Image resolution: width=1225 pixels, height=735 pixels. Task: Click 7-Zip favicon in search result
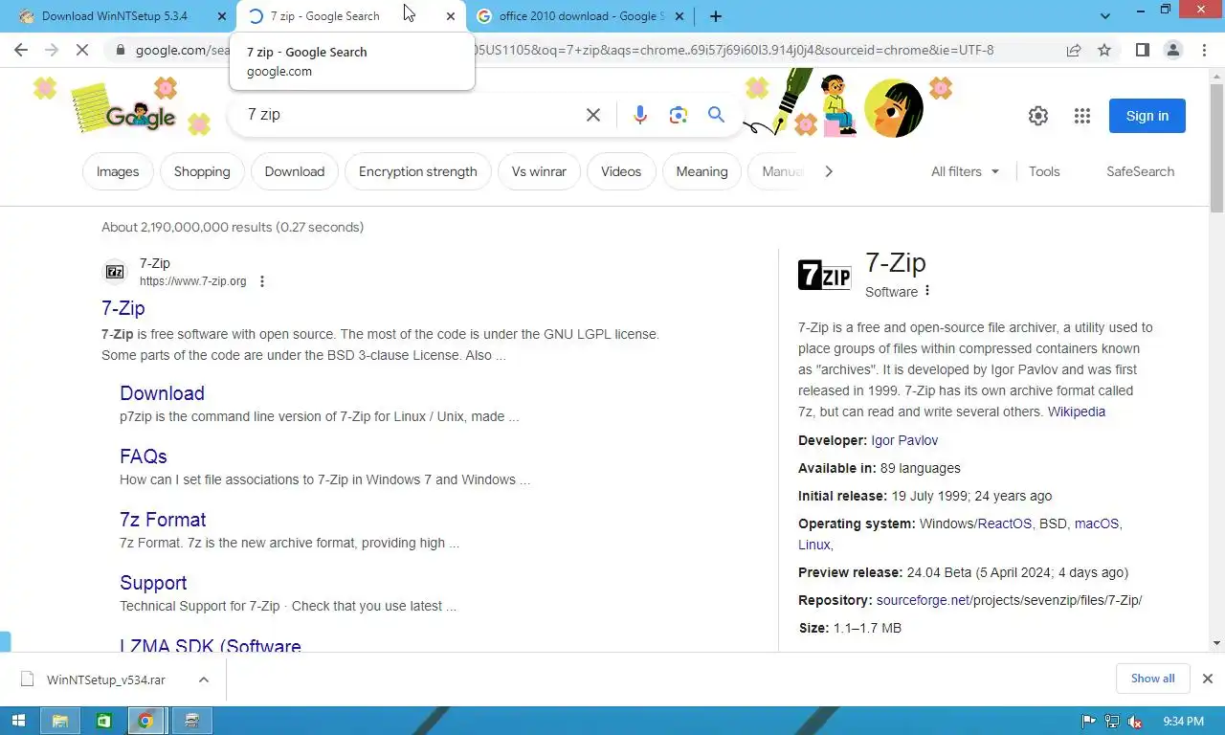tap(115, 272)
